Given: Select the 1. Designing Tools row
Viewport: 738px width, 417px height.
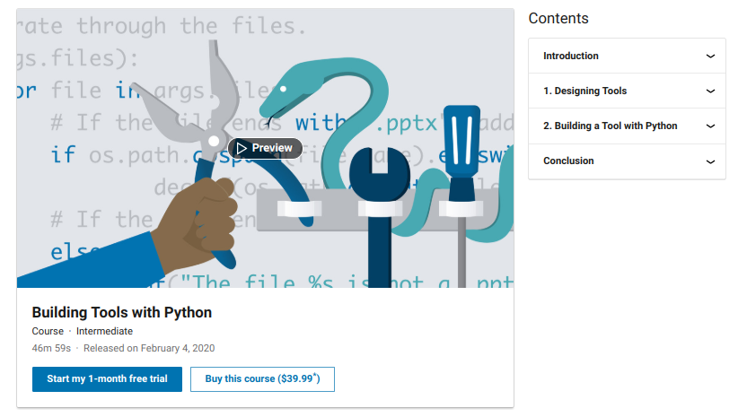Looking at the screenshot, I should tap(627, 91).
